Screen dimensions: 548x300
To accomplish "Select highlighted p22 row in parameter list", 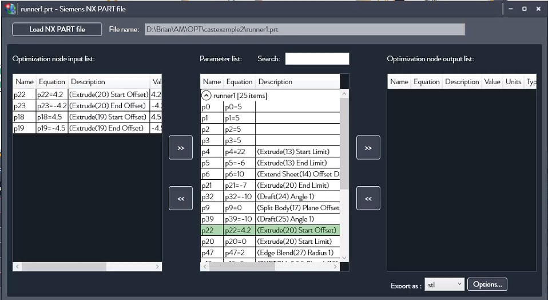I will click(x=270, y=230).
